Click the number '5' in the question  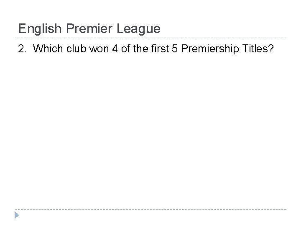175,49
